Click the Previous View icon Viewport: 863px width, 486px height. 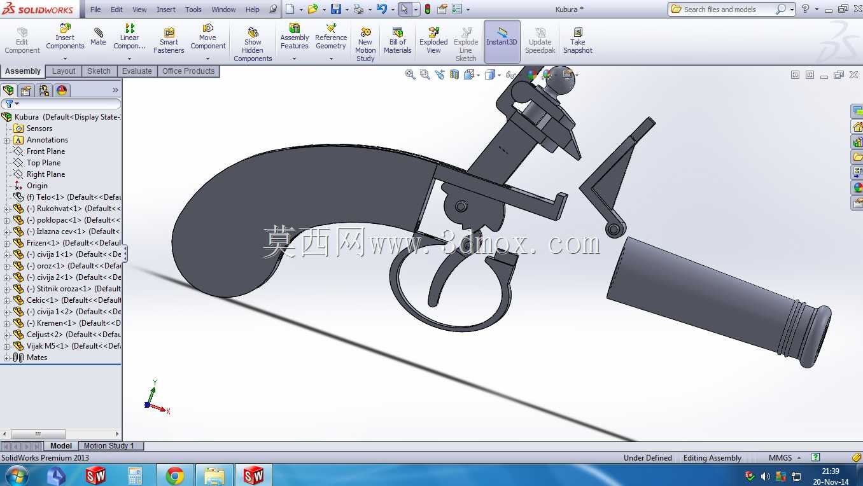click(x=440, y=74)
